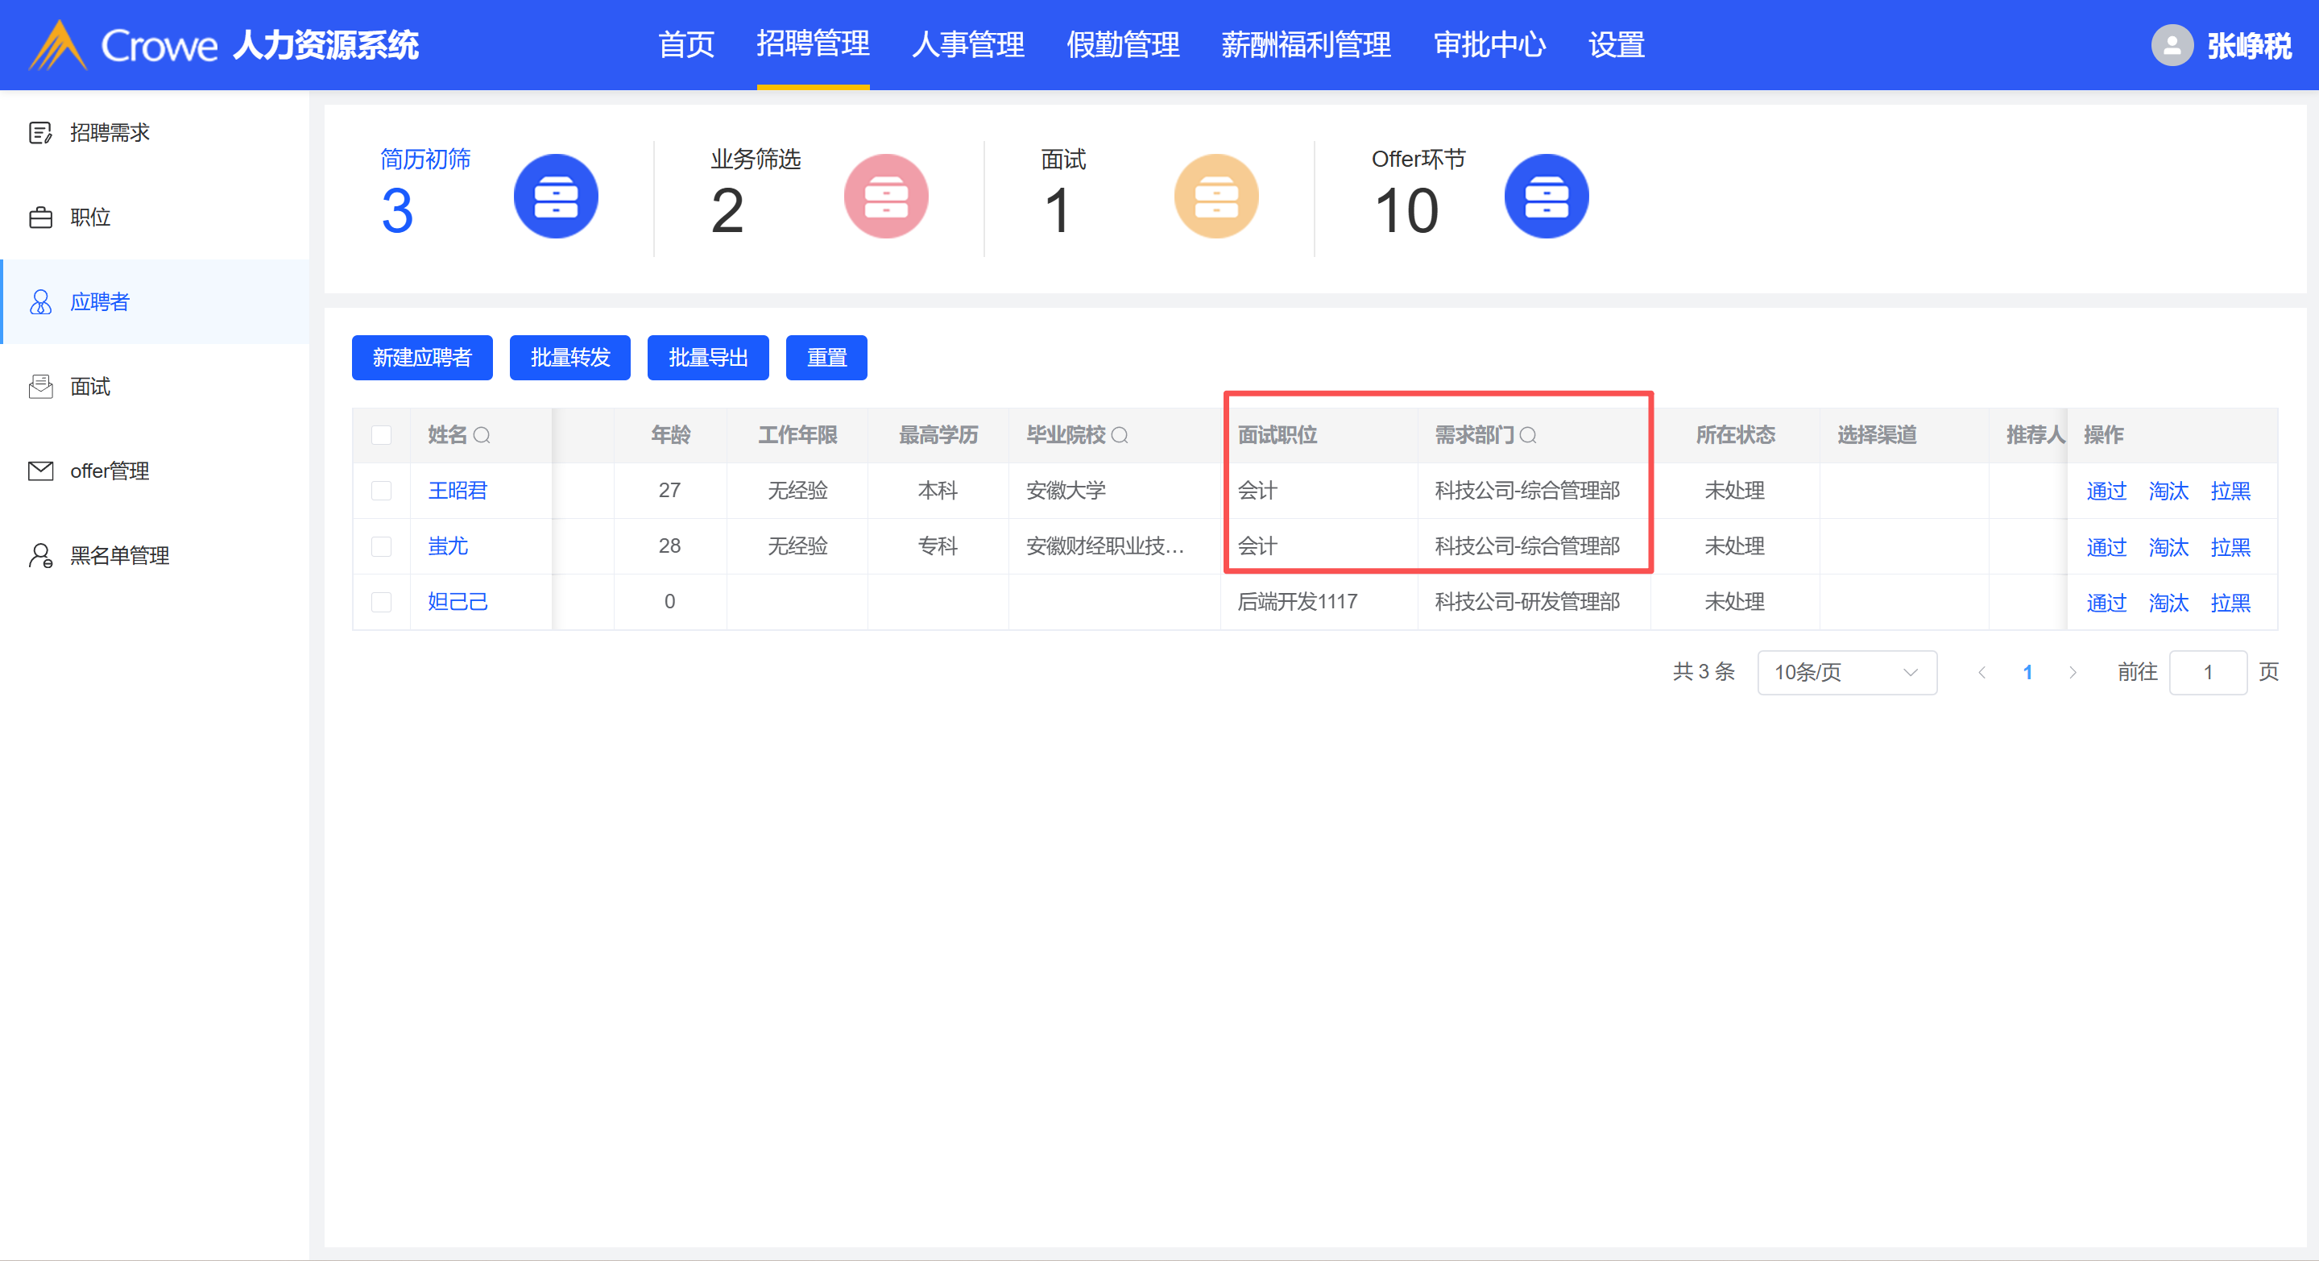This screenshot has width=2319, height=1261.
Task: Click the orange 面试 stage icon
Action: pyautogui.click(x=1215, y=197)
